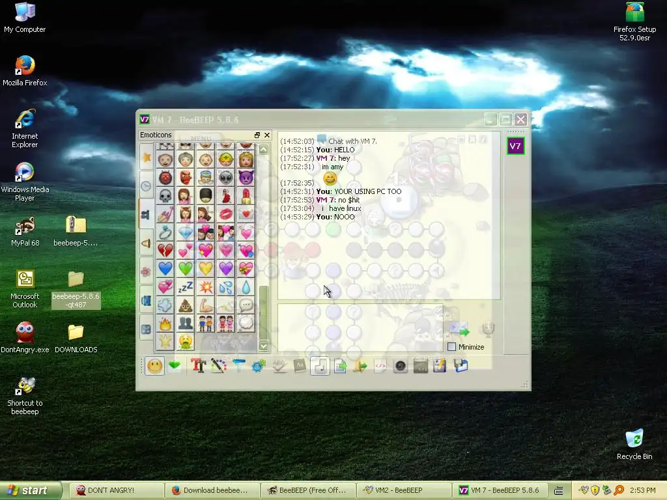The height and width of the screenshot is (500, 667).
Task: Insert the grey alien emoticon
Action: pos(226,177)
